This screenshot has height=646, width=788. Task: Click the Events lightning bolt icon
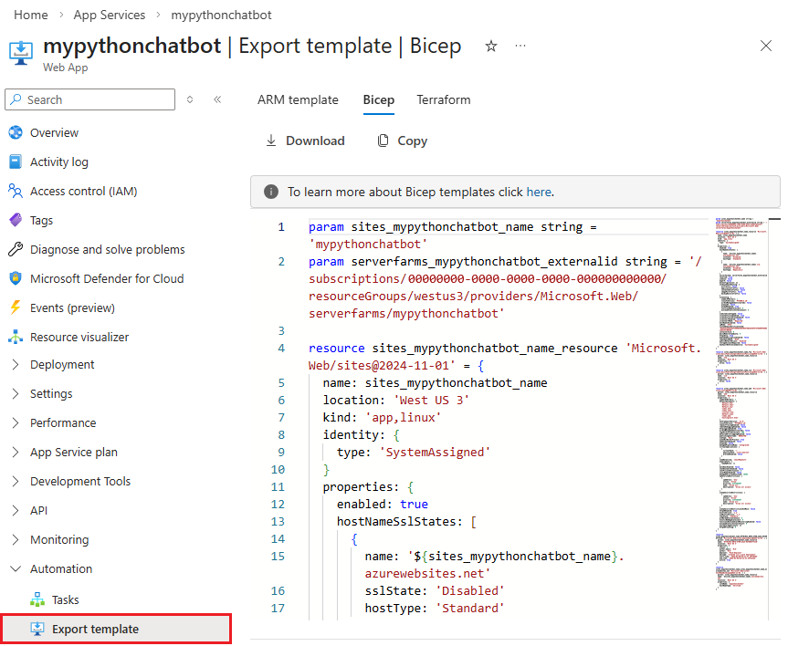tap(16, 307)
